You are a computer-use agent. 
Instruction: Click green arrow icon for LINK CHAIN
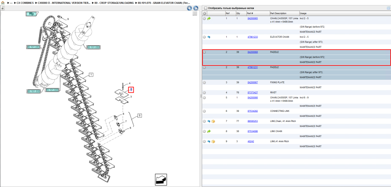tap(209, 131)
